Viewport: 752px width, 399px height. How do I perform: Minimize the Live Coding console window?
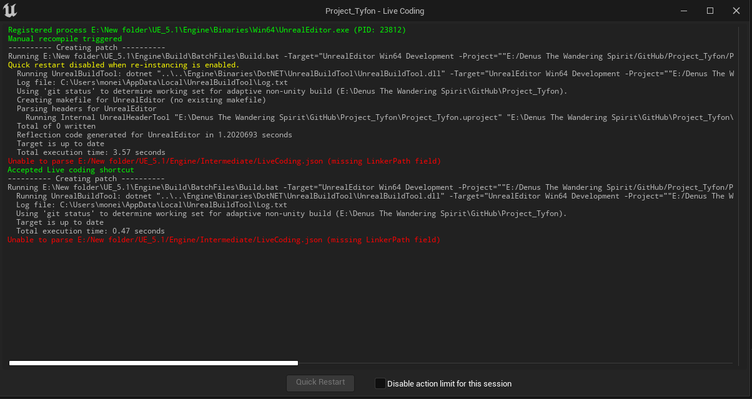point(683,11)
